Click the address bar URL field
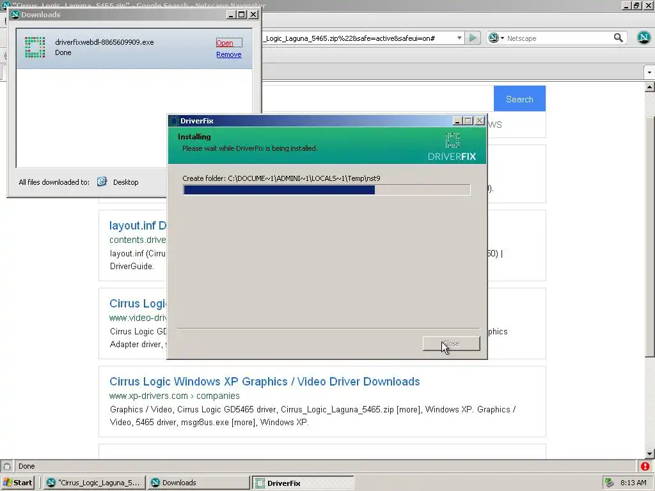Image resolution: width=655 pixels, height=491 pixels. pyautogui.click(x=359, y=38)
